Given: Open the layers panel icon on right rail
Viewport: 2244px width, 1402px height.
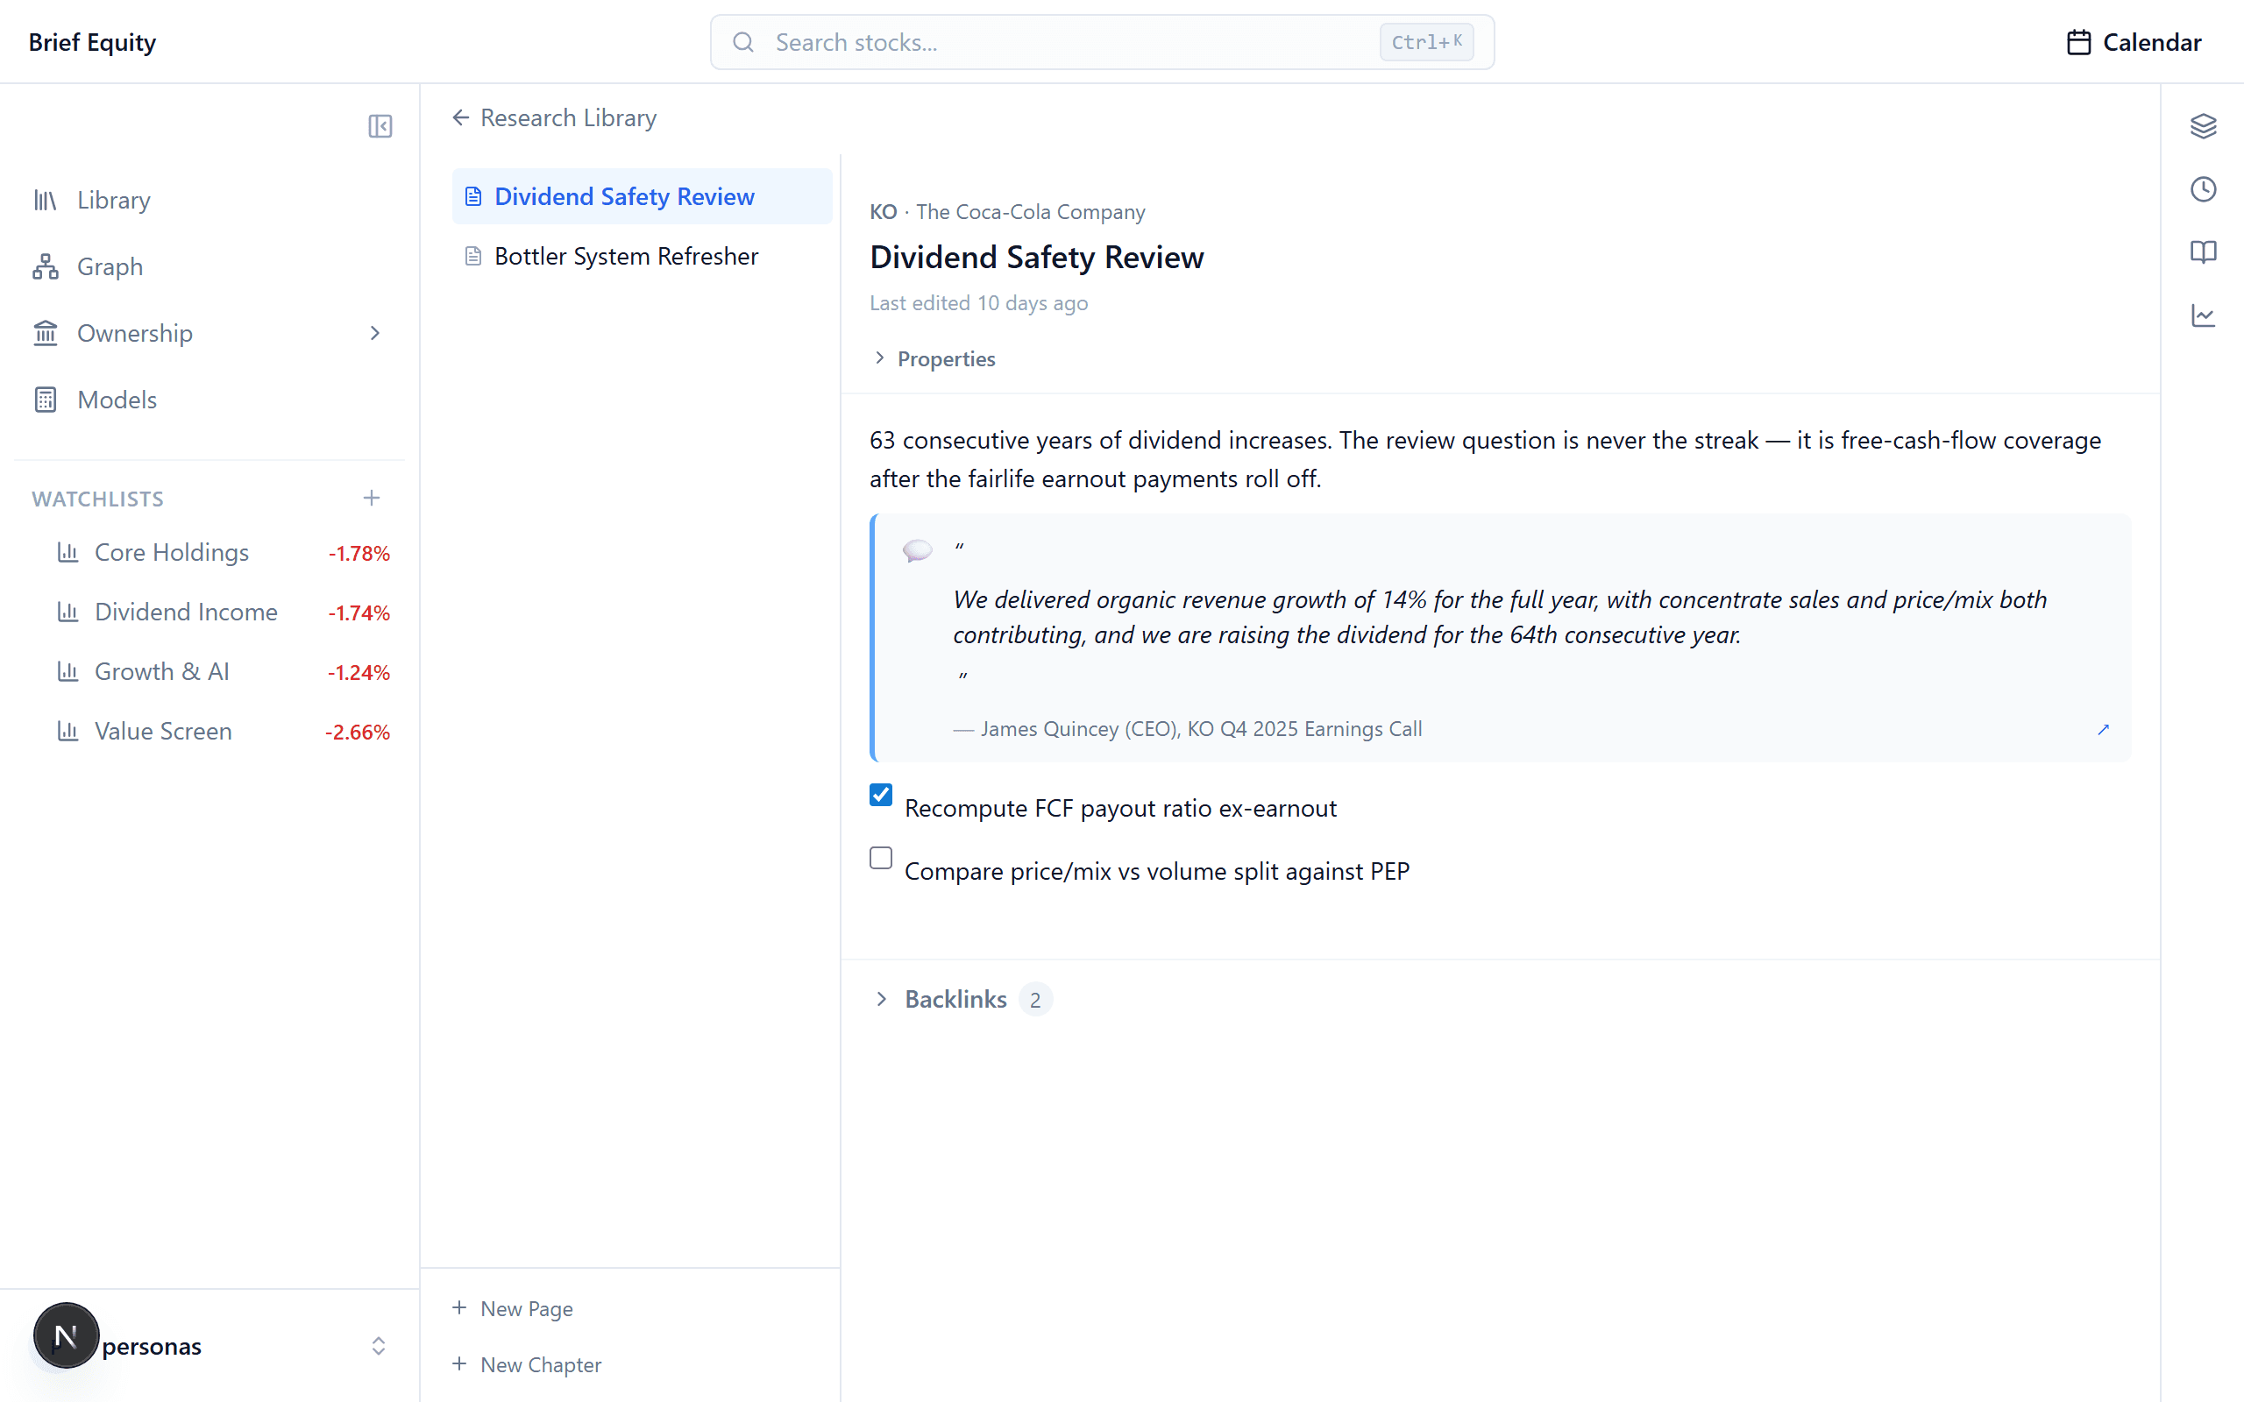Looking at the screenshot, I should (x=2203, y=126).
